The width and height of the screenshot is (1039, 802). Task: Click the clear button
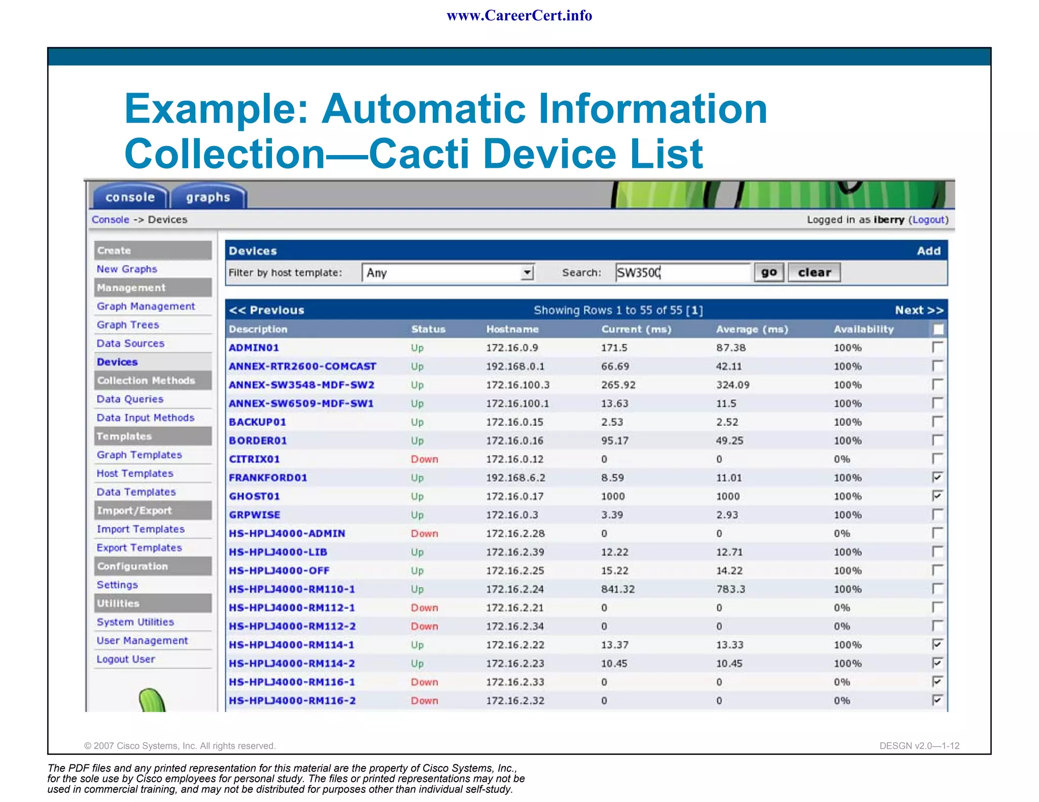tap(814, 272)
